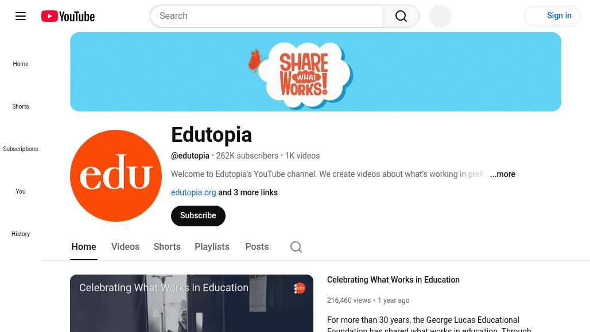Click the search magnifier button
Viewport: 590px width, 332px height.
pos(401,16)
